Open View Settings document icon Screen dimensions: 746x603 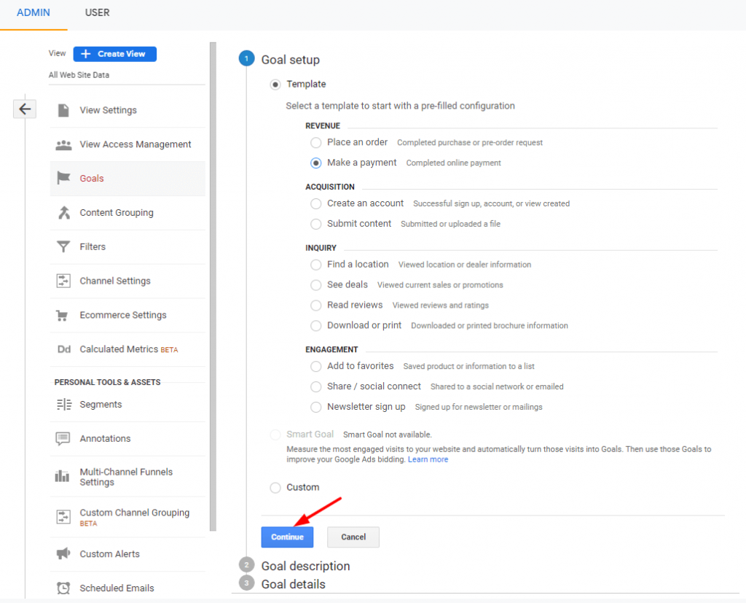point(63,110)
